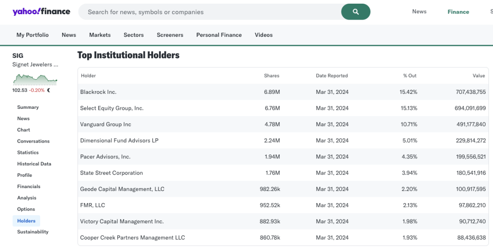Click the -0.20% change value

37,90
